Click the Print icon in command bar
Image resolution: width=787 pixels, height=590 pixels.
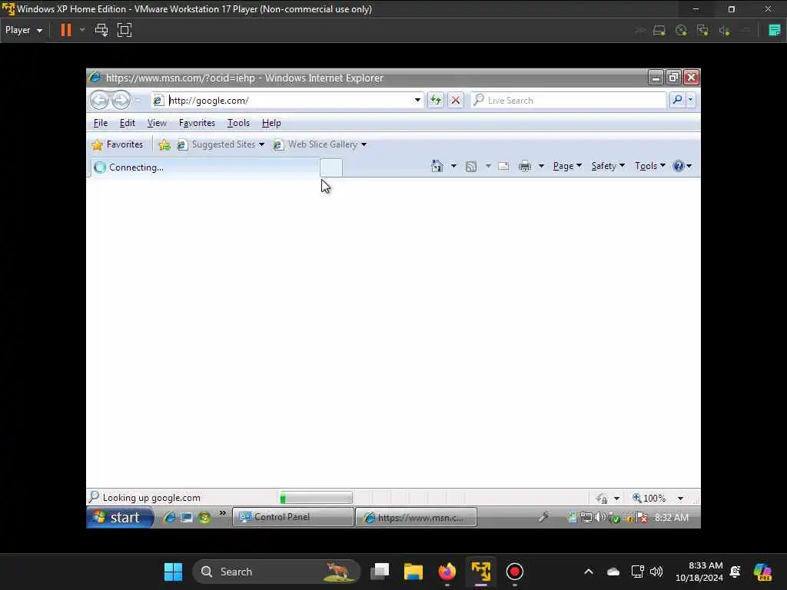coord(524,166)
